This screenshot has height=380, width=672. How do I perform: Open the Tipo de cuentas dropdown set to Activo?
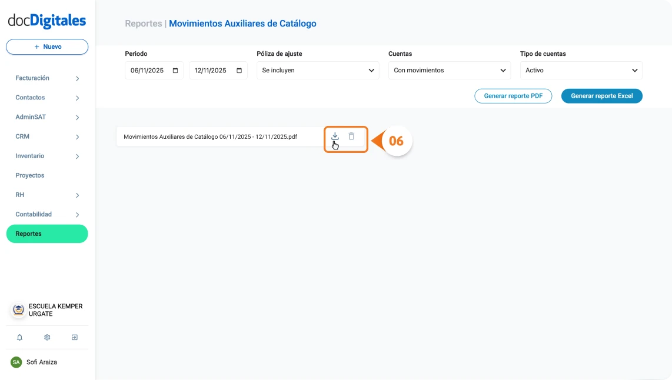tap(581, 70)
